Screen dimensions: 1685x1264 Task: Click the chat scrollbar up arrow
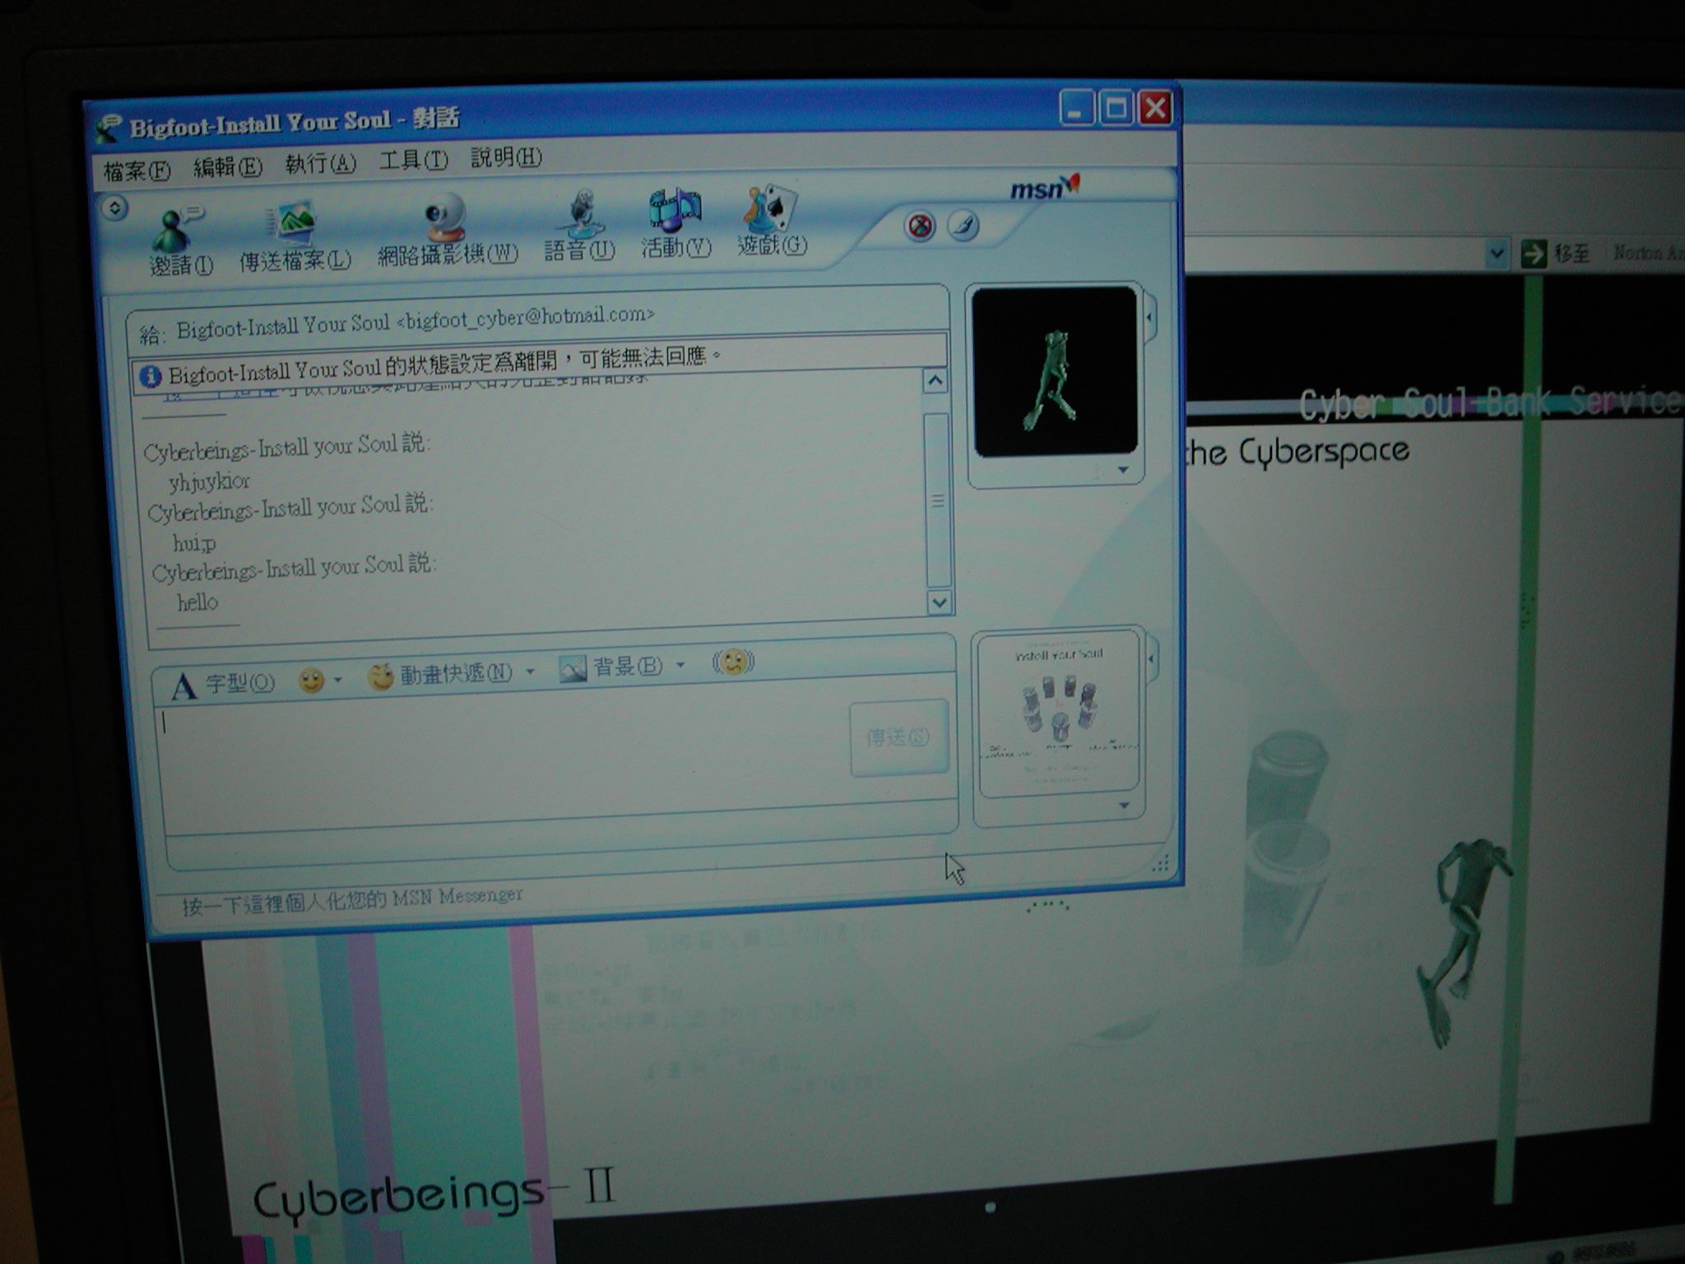click(935, 381)
